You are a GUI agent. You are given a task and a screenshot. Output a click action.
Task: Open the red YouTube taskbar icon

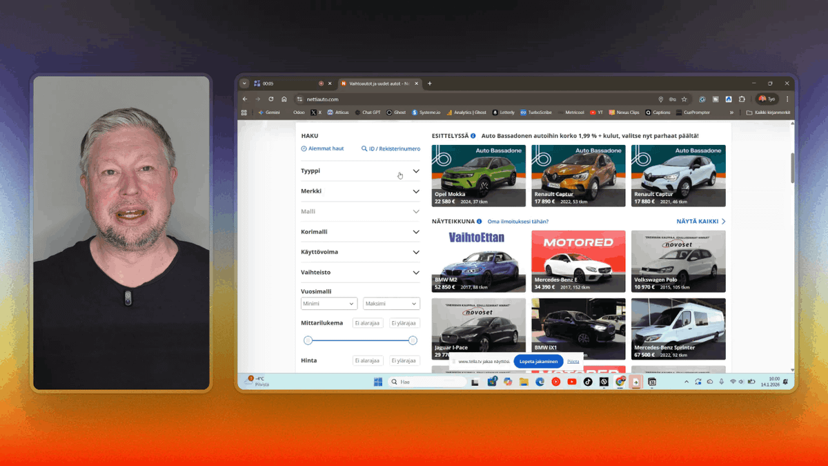(572, 382)
